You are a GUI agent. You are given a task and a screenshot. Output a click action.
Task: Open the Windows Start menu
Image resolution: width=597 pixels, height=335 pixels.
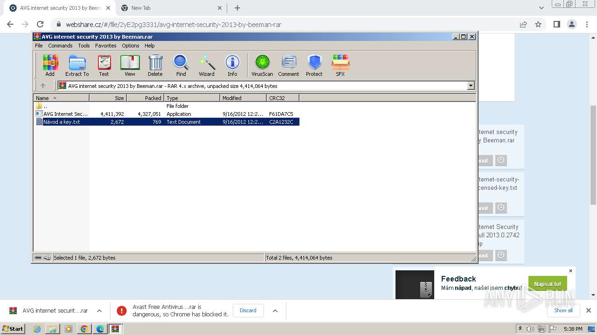tap(13, 328)
